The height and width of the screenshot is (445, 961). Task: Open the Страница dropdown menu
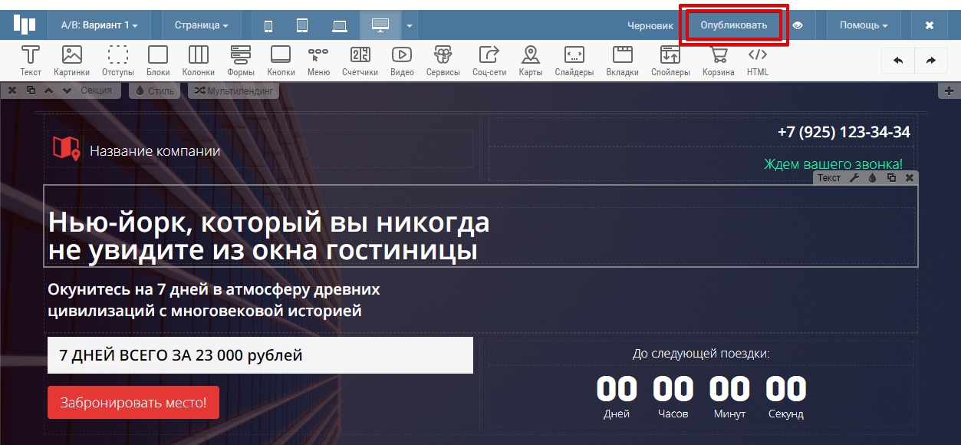pos(201,25)
